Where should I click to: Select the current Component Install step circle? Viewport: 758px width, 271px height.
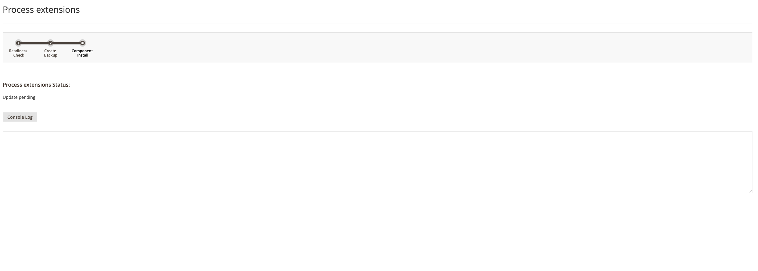point(82,43)
